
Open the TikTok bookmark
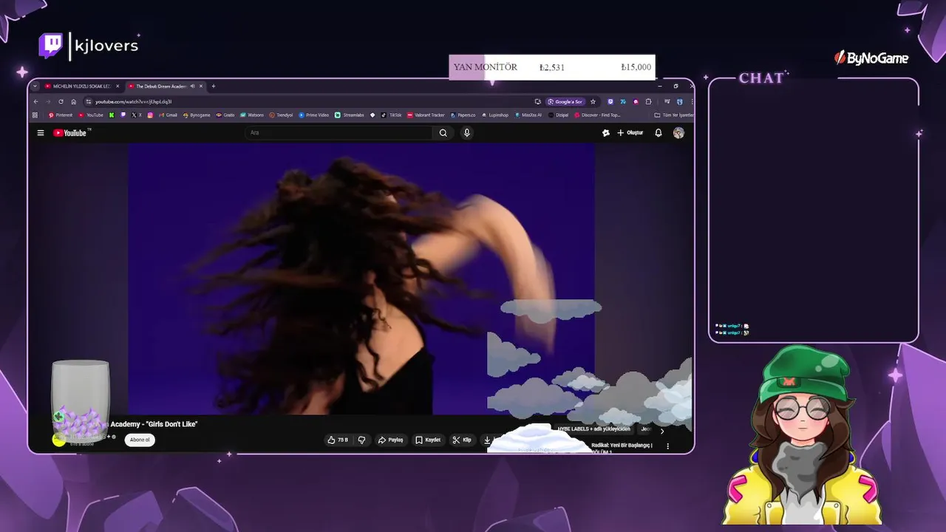tap(392, 115)
